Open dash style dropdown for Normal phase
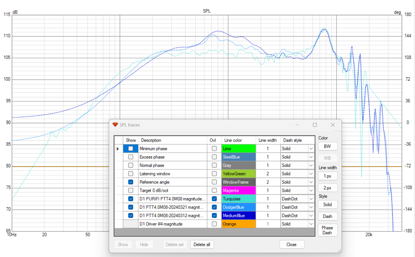The width and height of the screenshot is (415, 257). coord(311,166)
